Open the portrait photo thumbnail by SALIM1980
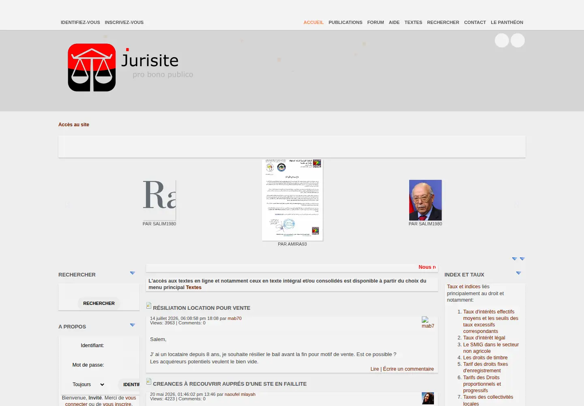 (x=425, y=200)
